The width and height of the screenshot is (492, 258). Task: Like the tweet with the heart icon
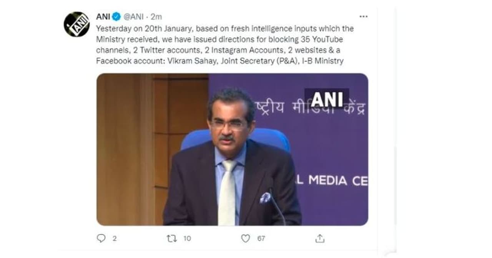coord(245,238)
